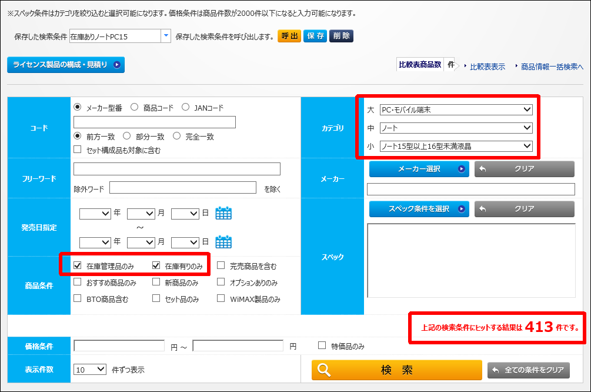Open the end date calendar picker icon
The image size is (591, 392).
click(x=223, y=242)
